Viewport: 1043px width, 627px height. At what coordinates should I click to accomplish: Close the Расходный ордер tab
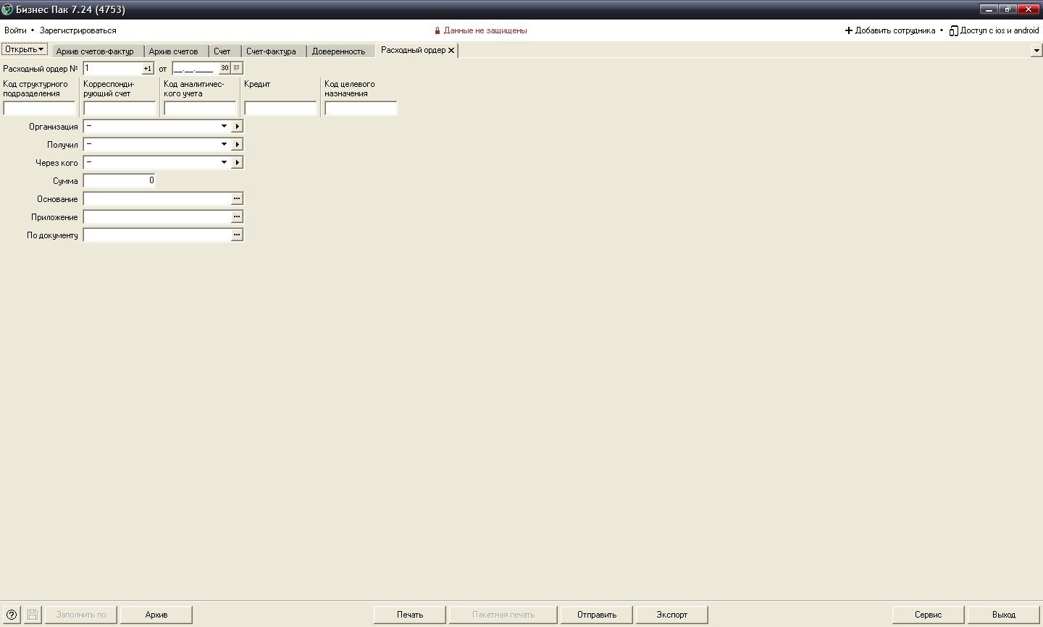tap(451, 50)
